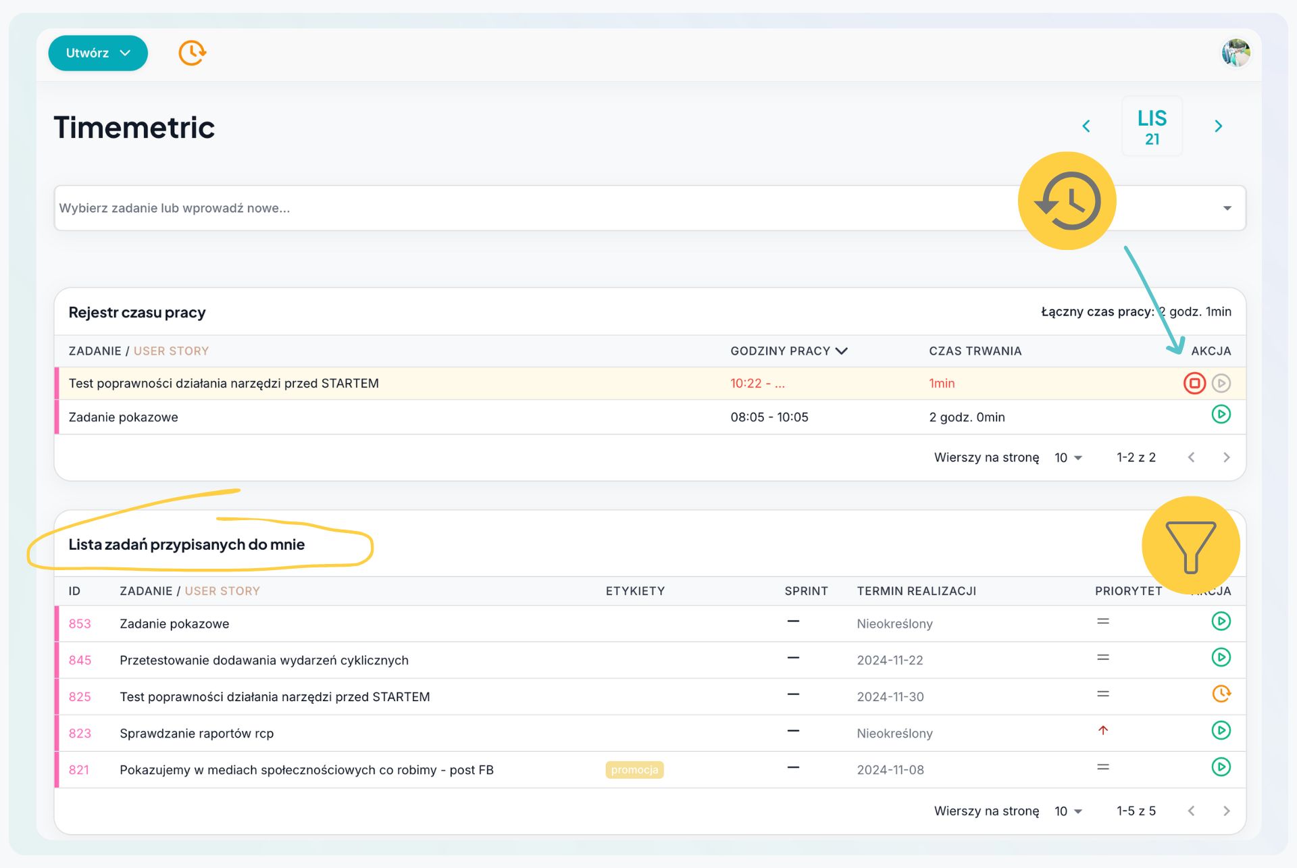
Task: Go to previous day with left chevron
Action: [x=1086, y=126]
